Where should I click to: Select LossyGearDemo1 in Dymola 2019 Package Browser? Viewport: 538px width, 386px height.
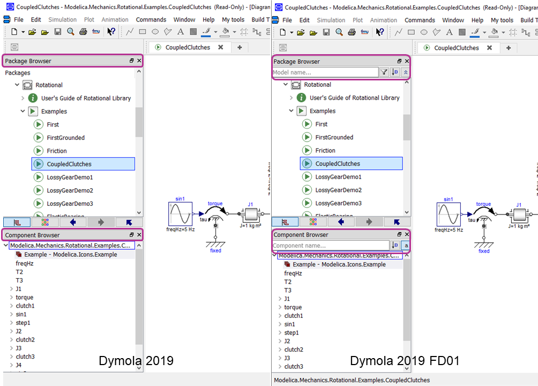click(x=70, y=177)
